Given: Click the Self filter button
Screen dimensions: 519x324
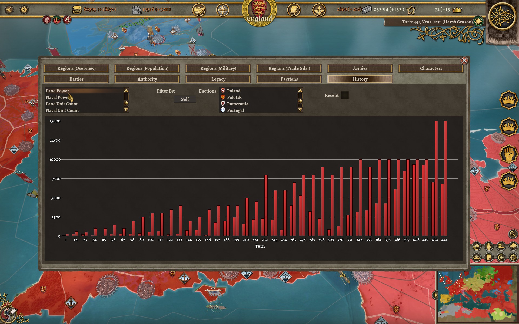Looking at the screenshot, I should 185,99.
